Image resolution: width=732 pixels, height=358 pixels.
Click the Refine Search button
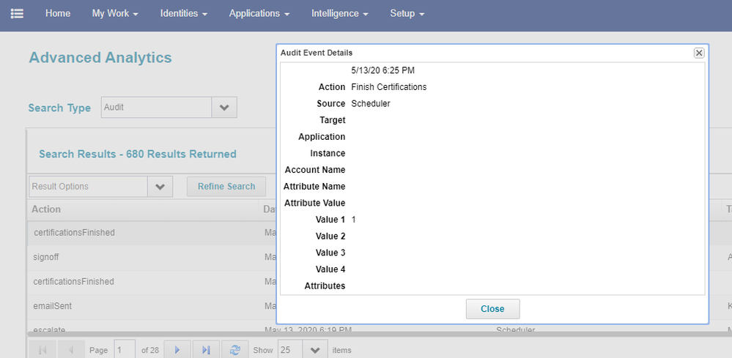pyautogui.click(x=226, y=187)
